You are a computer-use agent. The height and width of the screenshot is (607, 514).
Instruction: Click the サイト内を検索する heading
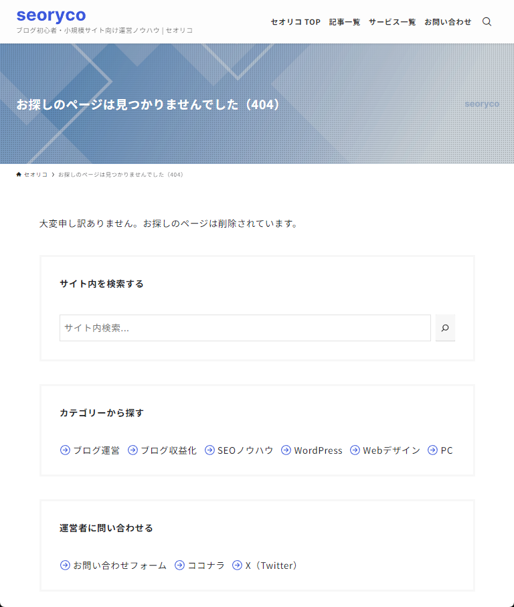tap(102, 284)
